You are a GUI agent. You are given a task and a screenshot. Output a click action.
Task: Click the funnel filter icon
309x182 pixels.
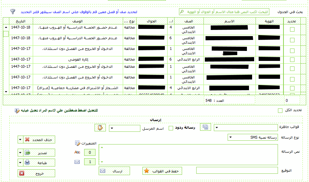pyautogui.click(x=13, y=11)
